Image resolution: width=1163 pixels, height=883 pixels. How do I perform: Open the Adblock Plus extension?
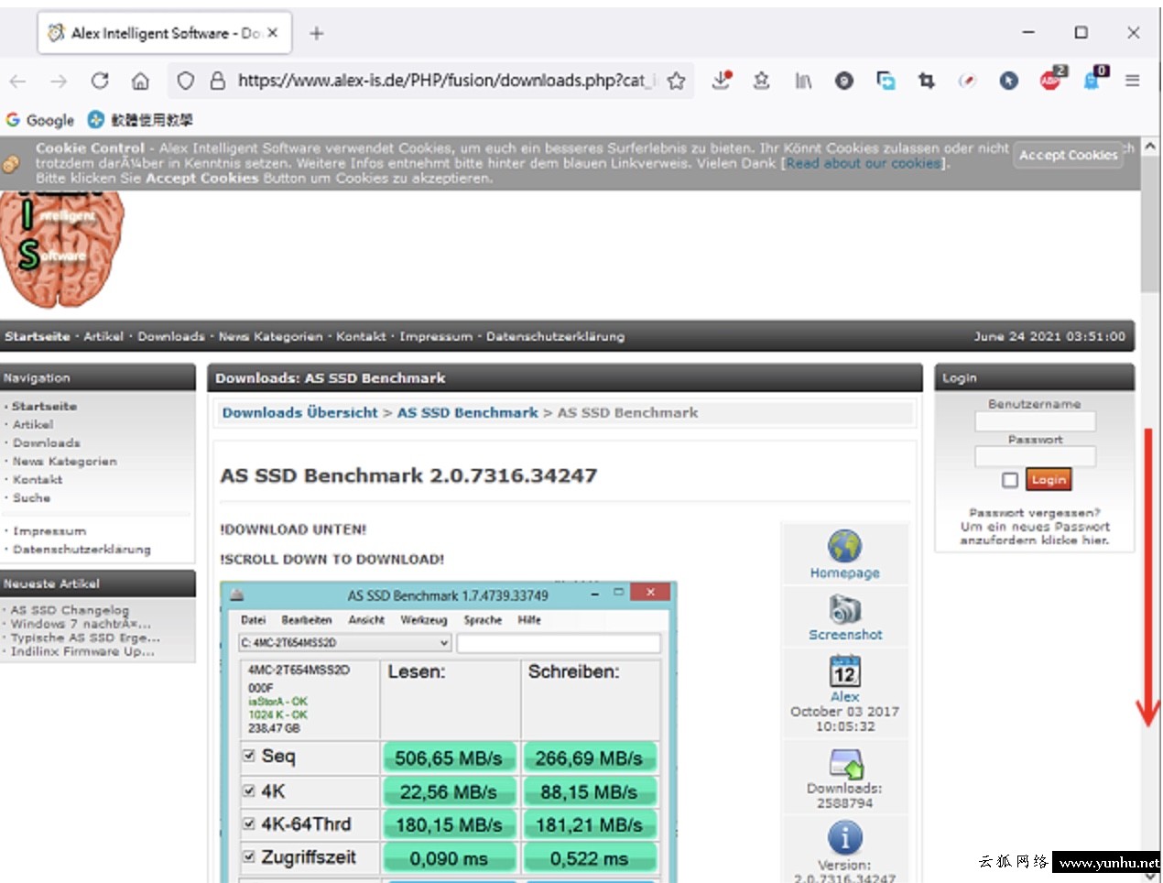tap(1051, 80)
